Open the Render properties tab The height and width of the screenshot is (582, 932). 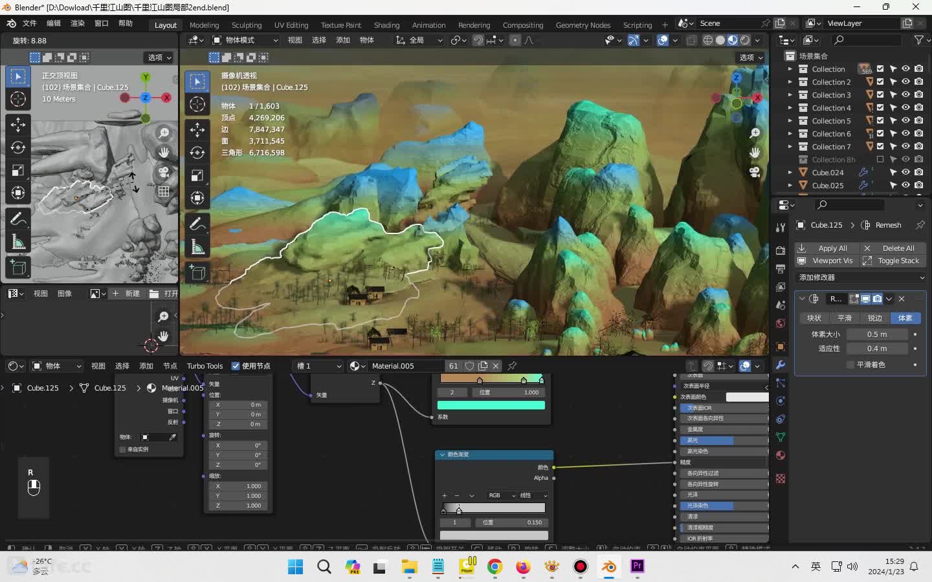[781, 250]
